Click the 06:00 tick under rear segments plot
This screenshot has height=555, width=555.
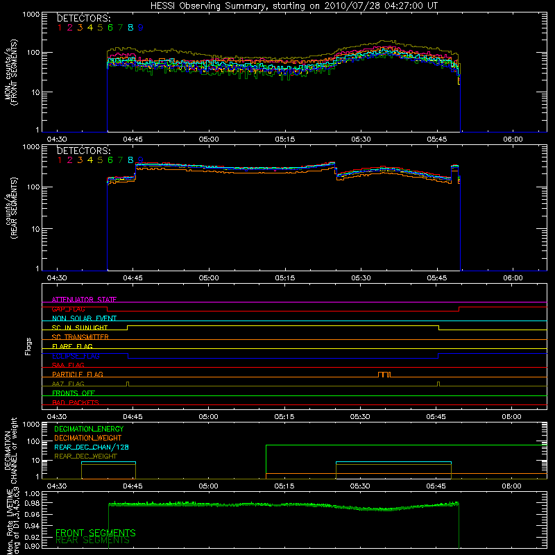point(513,278)
